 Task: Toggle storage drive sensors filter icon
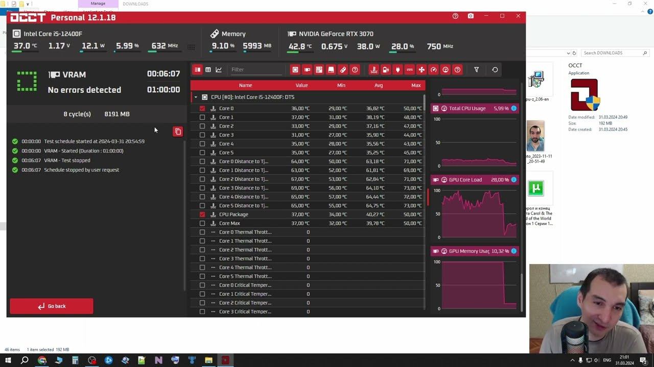click(x=331, y=70)
